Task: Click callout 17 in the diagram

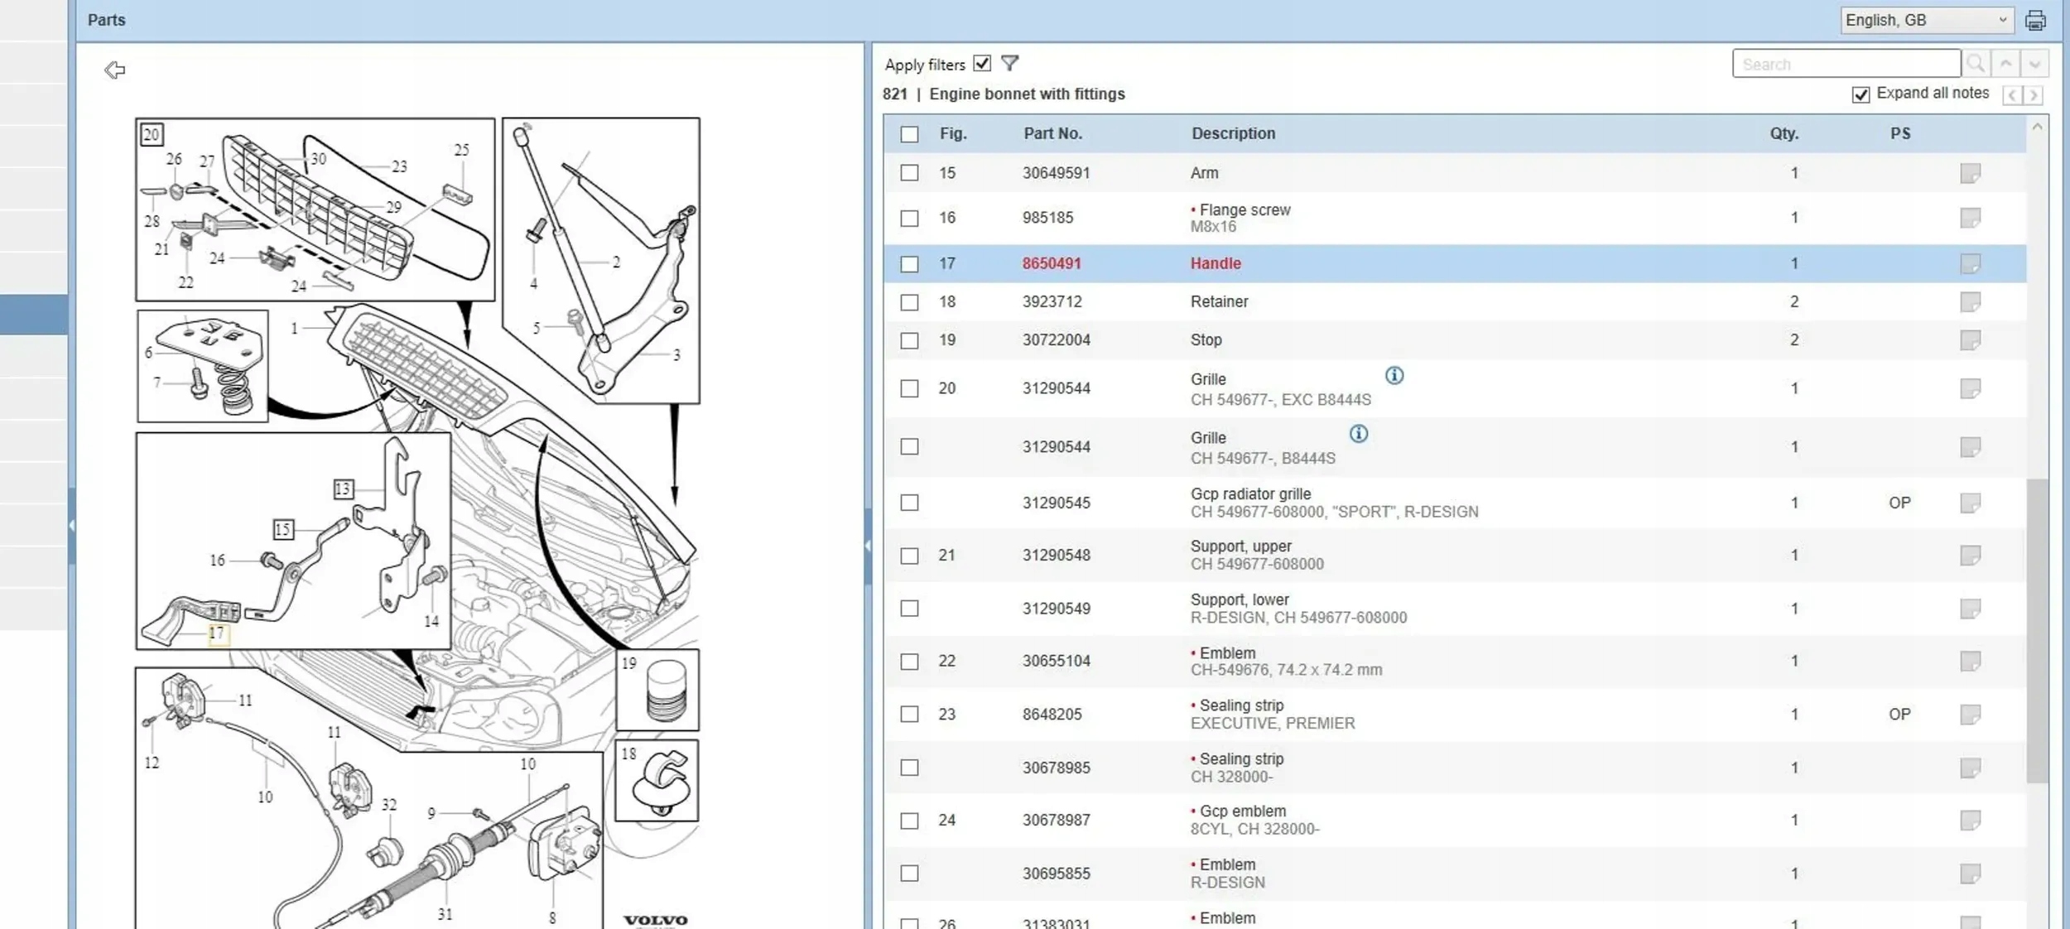Action: [216, 633]
